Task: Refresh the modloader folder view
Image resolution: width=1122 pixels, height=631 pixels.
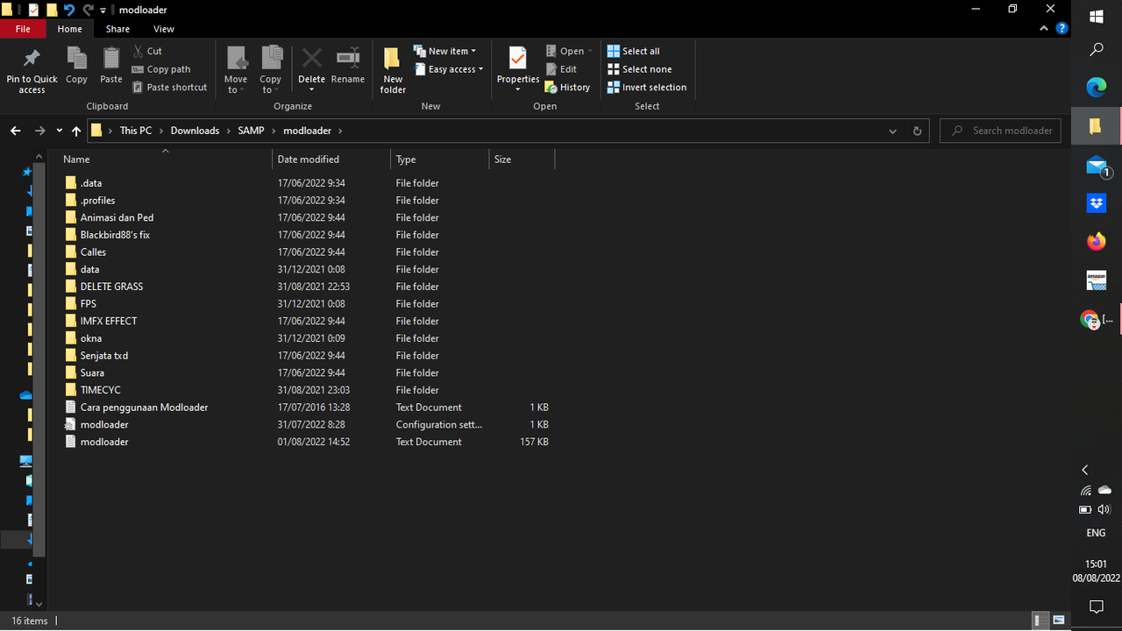Action: pos(917,131)
